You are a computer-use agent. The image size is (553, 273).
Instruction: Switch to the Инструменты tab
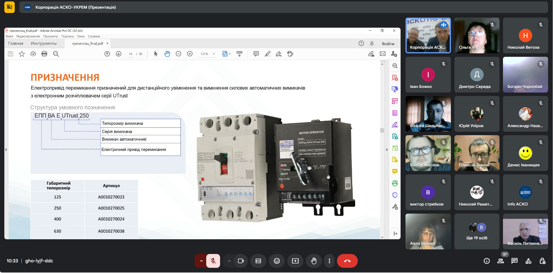(x=44, y=44)
